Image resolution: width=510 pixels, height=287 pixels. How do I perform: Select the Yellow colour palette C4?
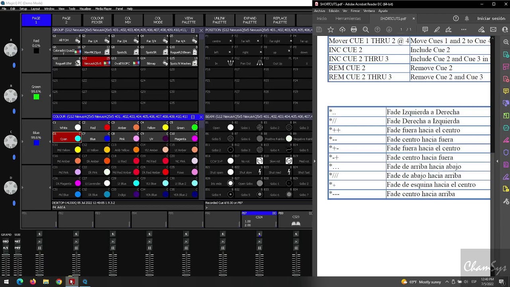(x=155, y=126)
